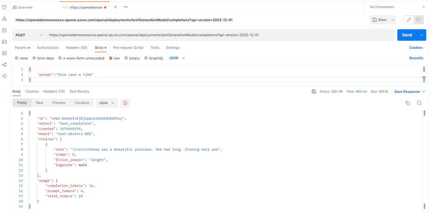The width and height of the screenshot is (429, 214).
Task: Switch to the Overview tab
Action: pos(22,7)
